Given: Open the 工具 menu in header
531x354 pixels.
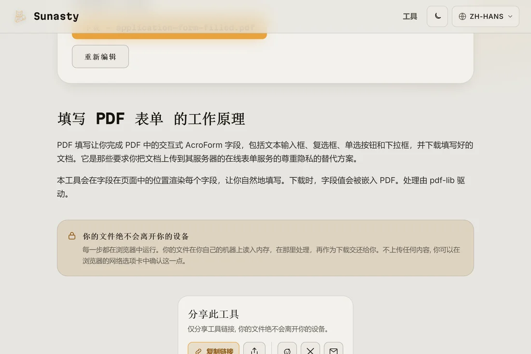Looking at the screenshot, I should (x=410, y=16).
